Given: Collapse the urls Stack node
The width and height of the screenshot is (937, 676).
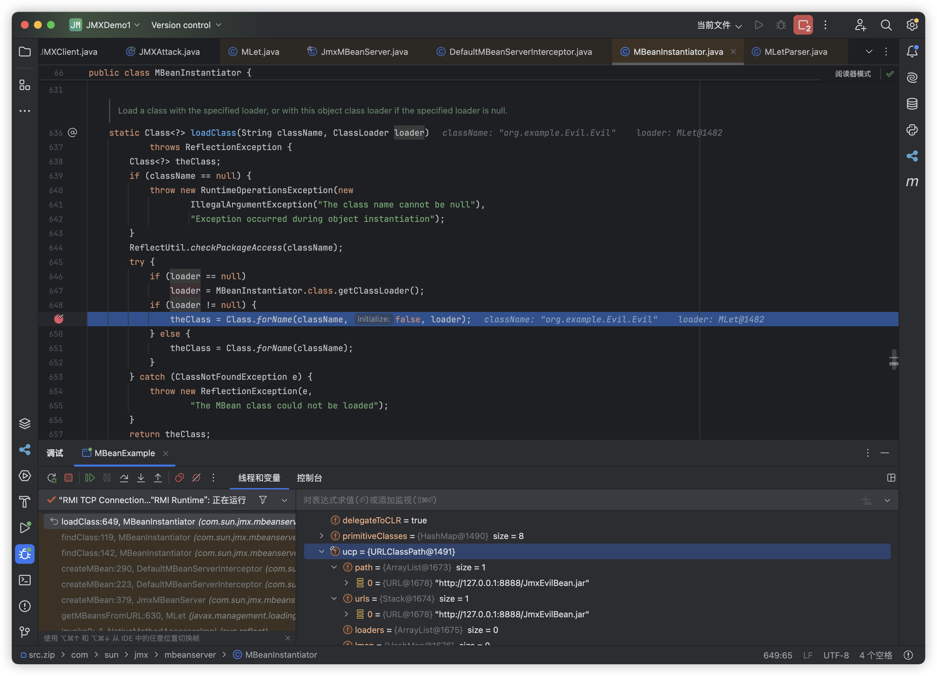Looking at the screenshot, I should coord(334,599).
